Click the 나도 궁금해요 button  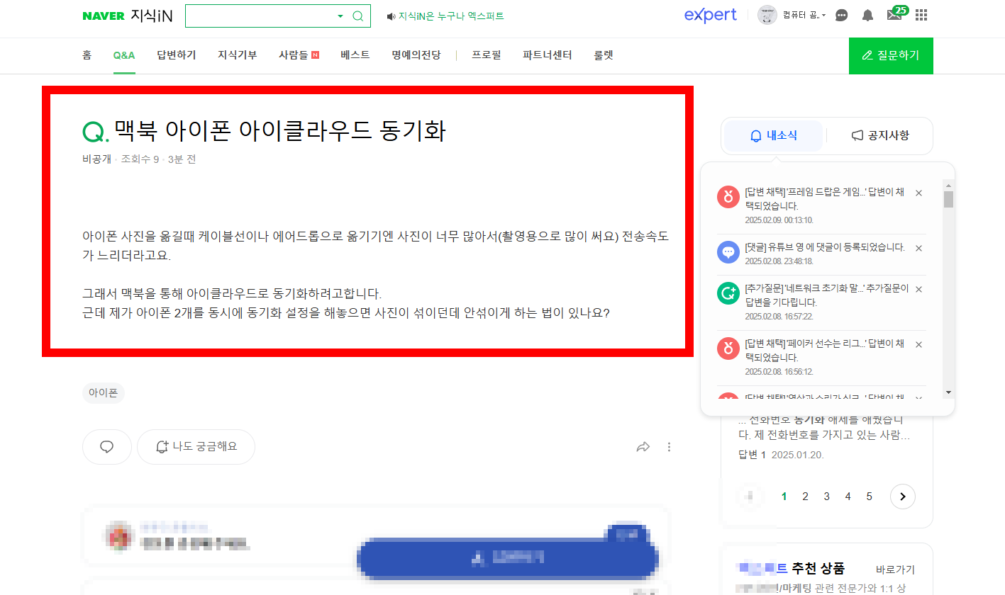196,447
